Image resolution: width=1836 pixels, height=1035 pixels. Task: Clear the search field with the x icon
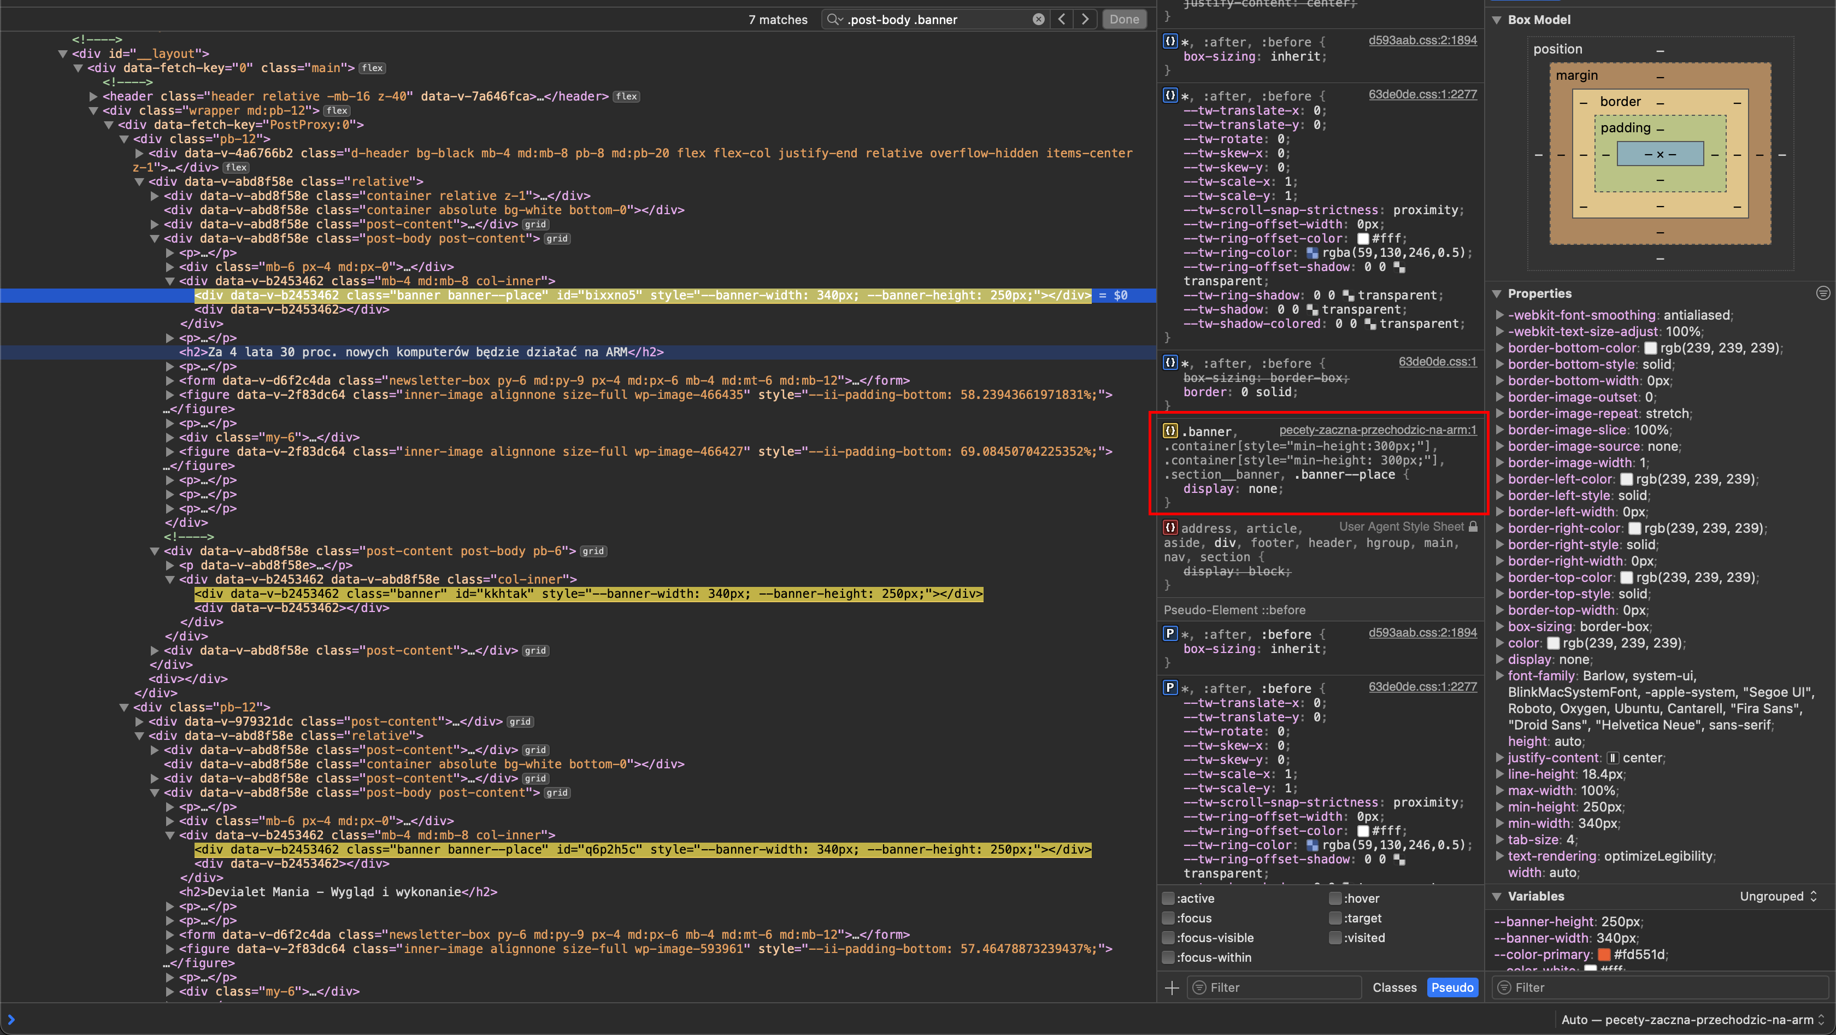[1038, 19]
